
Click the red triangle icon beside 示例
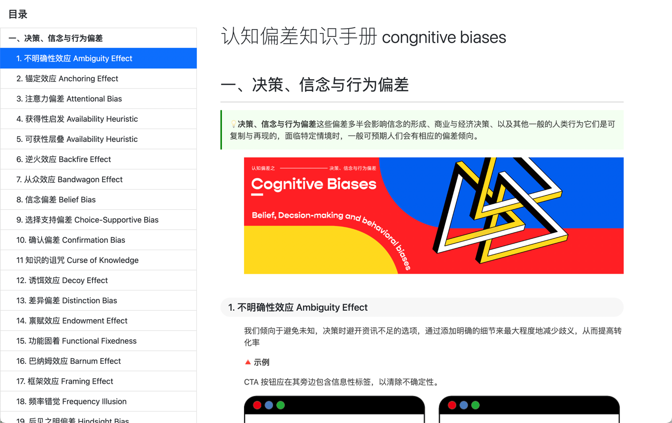tap(248, 362)
